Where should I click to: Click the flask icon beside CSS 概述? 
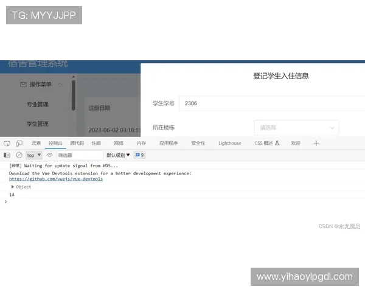pyautogui.click(x=277, y=143)
